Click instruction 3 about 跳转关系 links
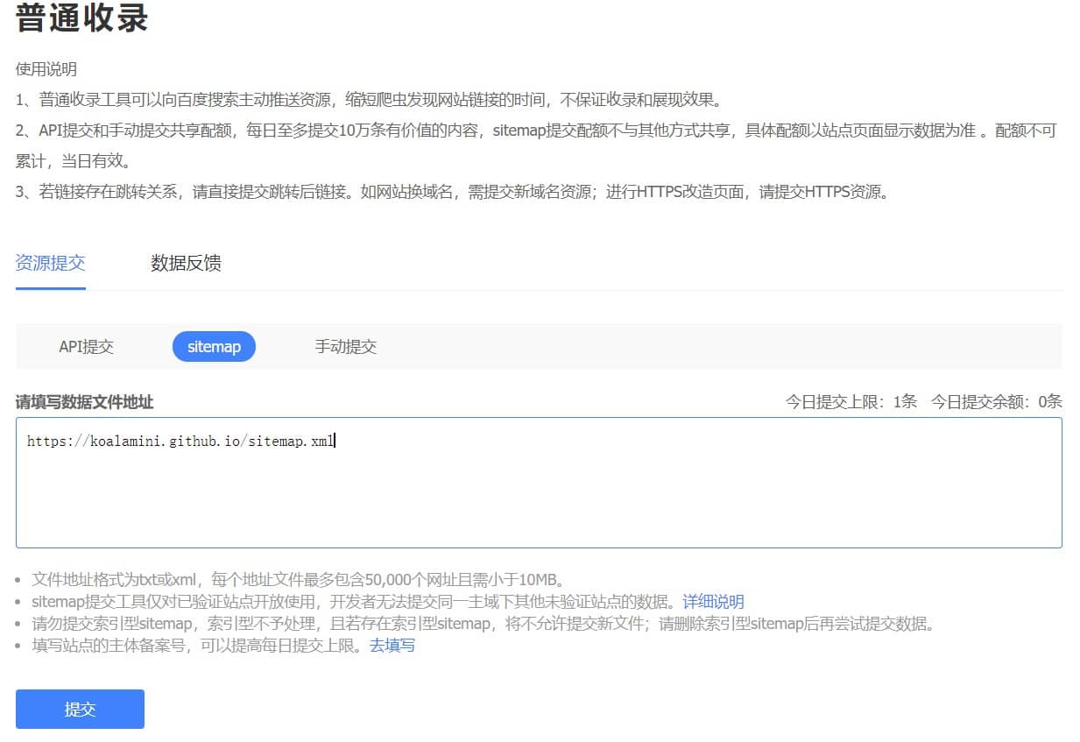 point(452,192)
